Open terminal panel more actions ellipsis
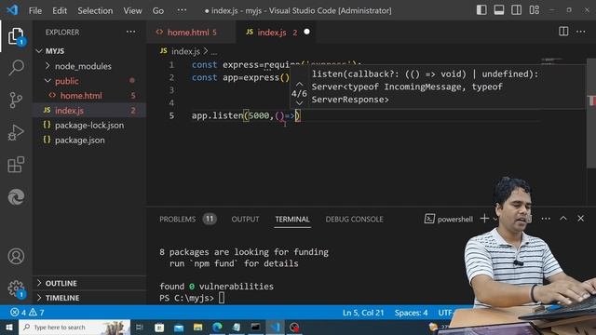Screen dimensions: 596x335 (x=546, y=219)
